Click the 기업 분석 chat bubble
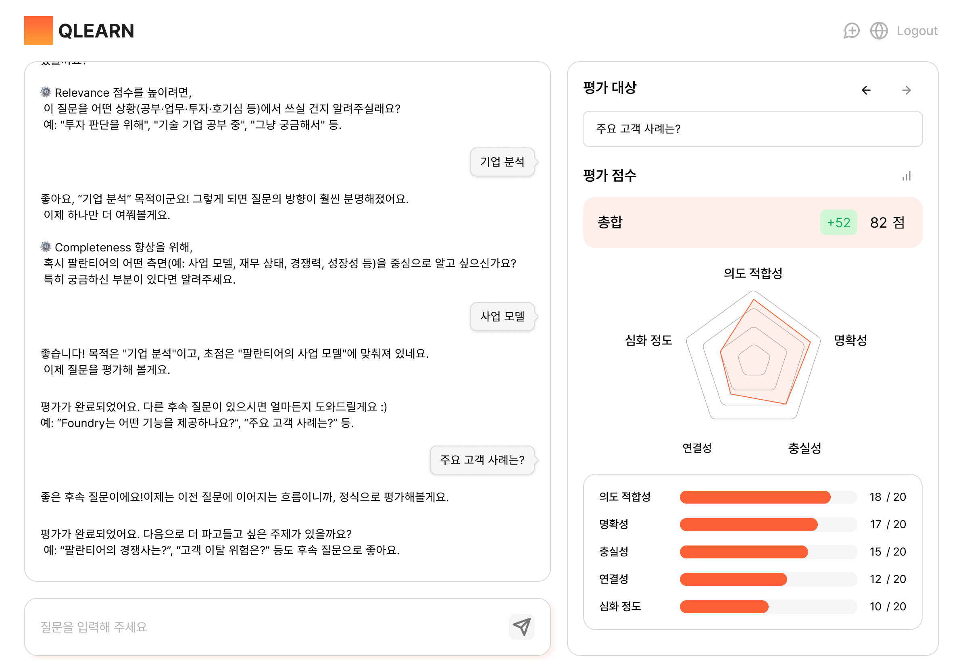 (x=502, y=162)
